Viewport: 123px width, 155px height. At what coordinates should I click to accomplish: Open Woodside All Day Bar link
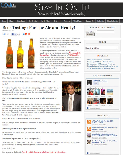pyautogui.click(x=61, y=54)
